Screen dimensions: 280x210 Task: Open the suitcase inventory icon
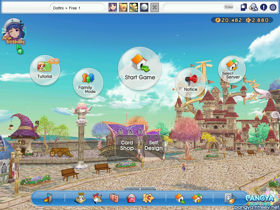(114, 198)
